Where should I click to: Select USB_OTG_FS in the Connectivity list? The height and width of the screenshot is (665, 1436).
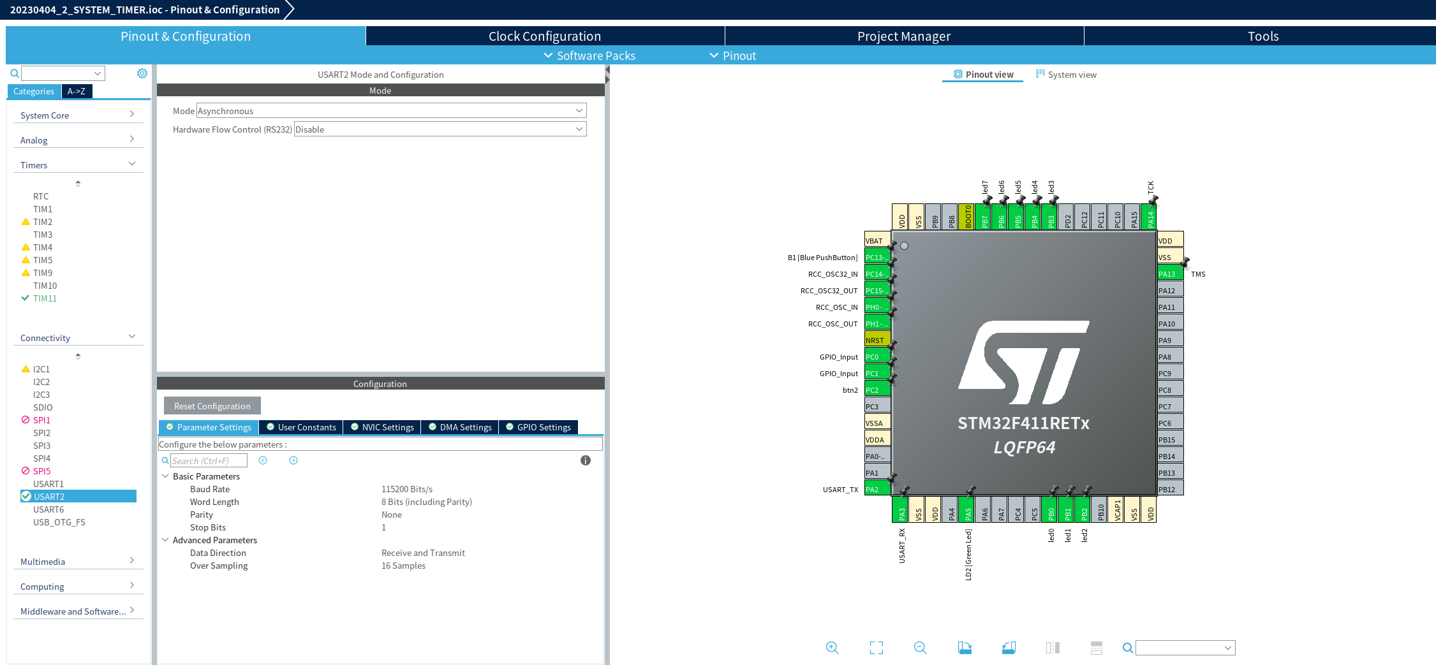click(59, 522)
